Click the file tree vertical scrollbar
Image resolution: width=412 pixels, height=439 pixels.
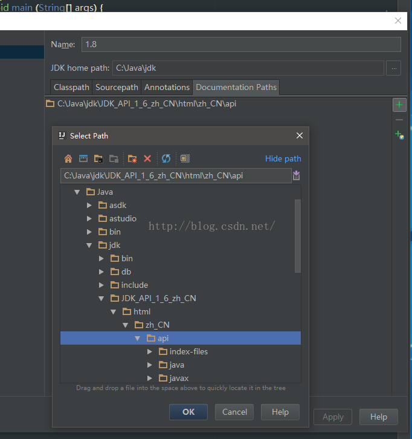pos(298,236)
